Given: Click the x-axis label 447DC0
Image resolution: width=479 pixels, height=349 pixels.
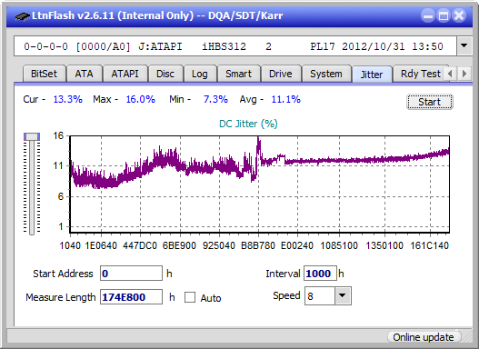Looking at the screenshot, I should pos(140,245).
